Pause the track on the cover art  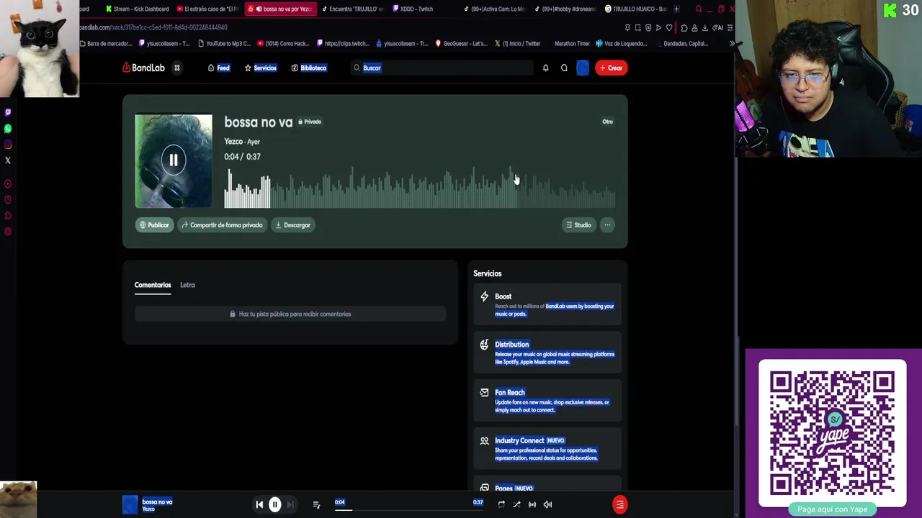click(x=174, y=160)
